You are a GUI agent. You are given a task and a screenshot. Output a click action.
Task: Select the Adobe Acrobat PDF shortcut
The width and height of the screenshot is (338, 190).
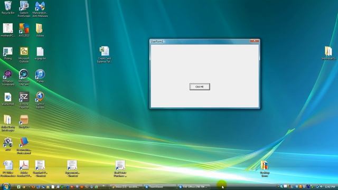(x=24, y=169)
